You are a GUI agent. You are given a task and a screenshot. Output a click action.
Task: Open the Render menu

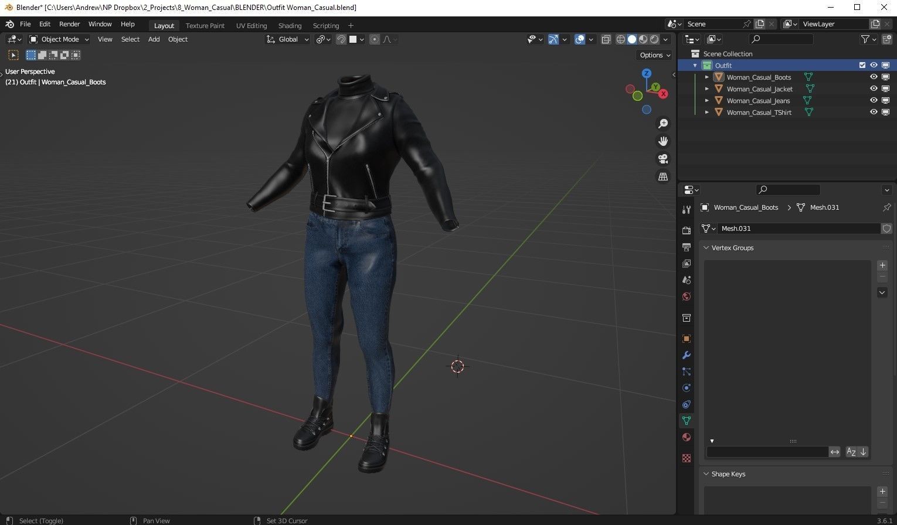(69, 24)
